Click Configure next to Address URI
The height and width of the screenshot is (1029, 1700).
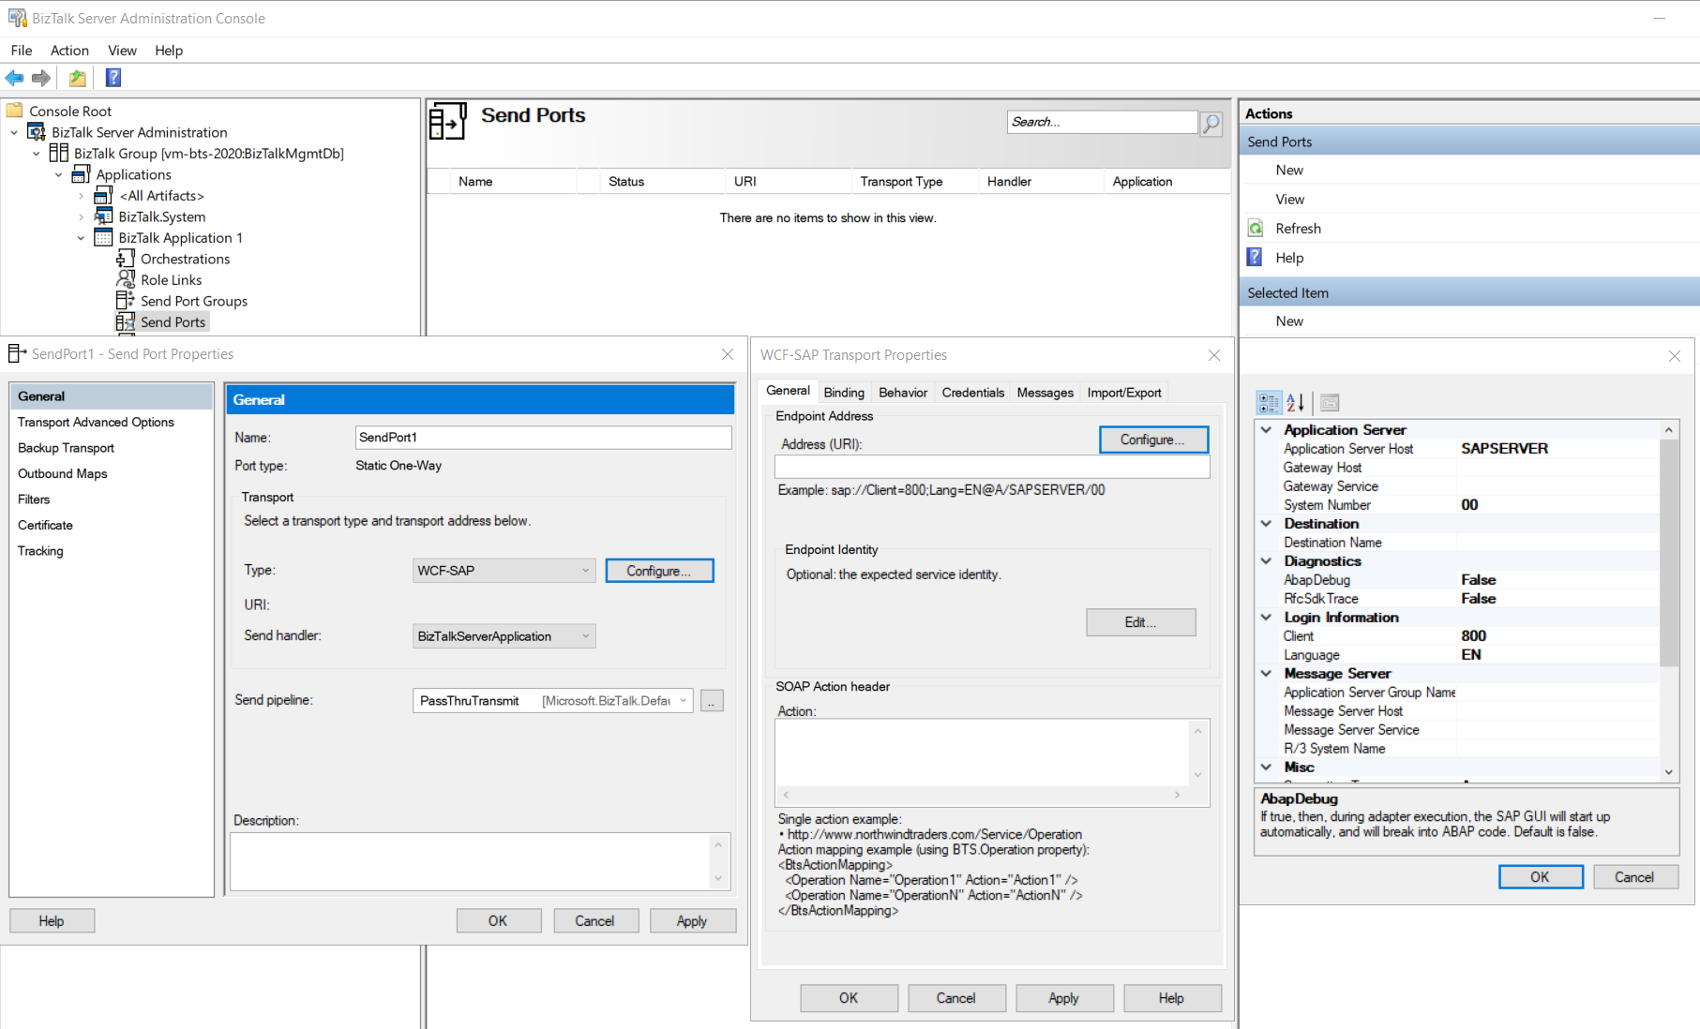[1153, 440]
